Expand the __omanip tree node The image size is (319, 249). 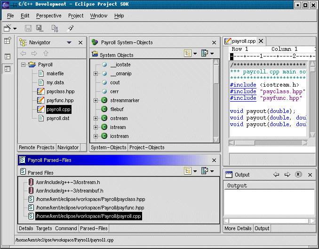[x=96, y=74]
